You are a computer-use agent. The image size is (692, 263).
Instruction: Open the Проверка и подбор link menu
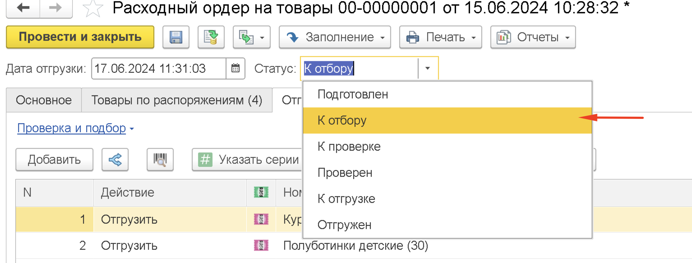75,128
